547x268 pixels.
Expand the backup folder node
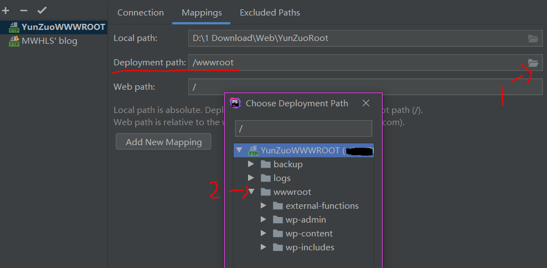(x=251, y=164)
